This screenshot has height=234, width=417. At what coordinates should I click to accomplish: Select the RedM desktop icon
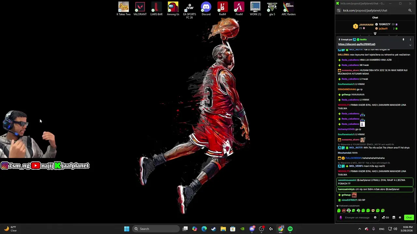(223, 9)
